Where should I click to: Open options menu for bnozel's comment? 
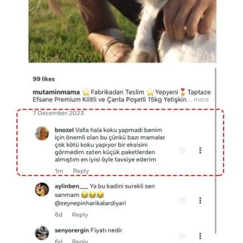(200, 151)
